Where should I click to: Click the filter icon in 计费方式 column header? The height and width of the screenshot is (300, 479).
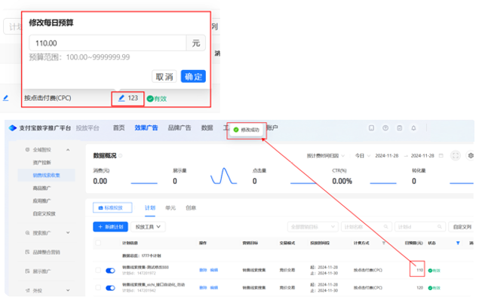[384, 243]
